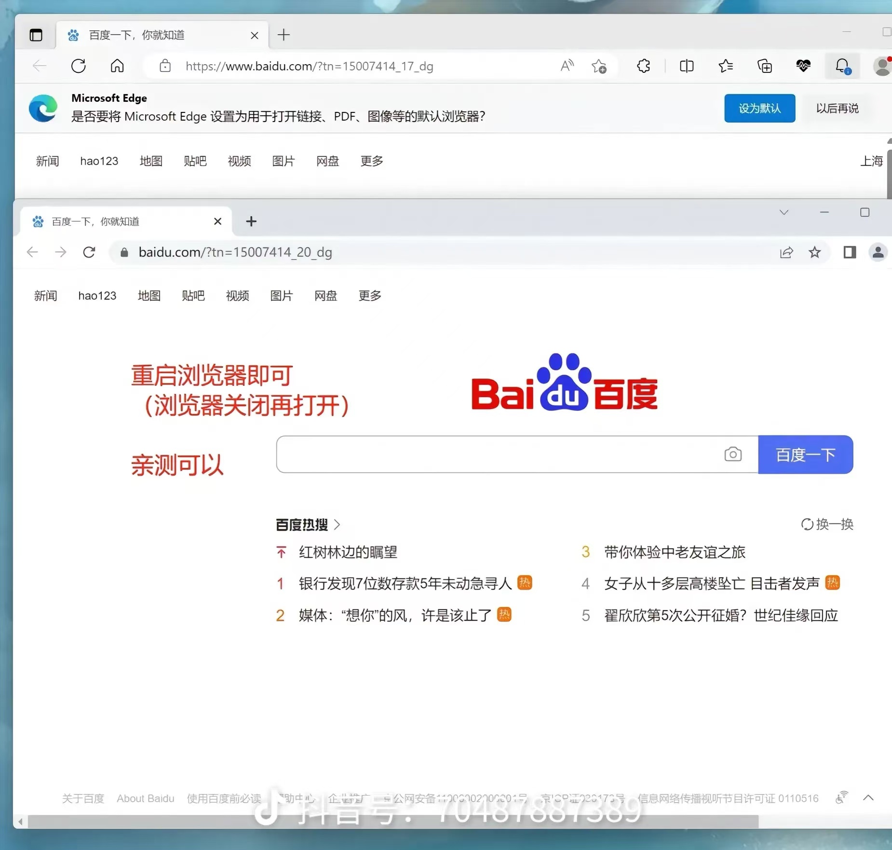Viewport: 892px width, 850px height.
Task: Click the Edge home button
Action: [x=117, y=66]
